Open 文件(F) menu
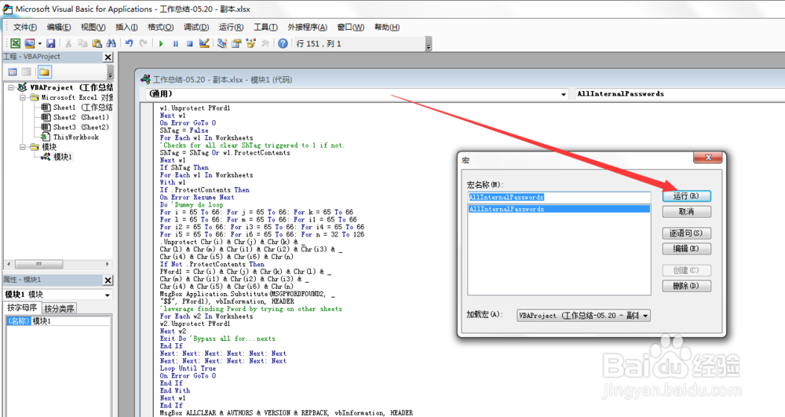 click(x=25, y=27)
